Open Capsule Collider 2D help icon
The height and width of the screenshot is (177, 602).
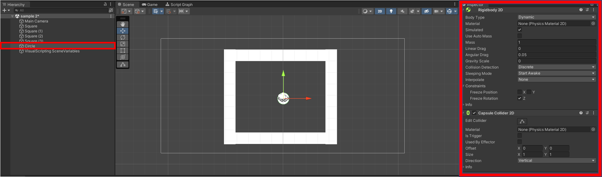pyautogui.click(x=581, y=113)
